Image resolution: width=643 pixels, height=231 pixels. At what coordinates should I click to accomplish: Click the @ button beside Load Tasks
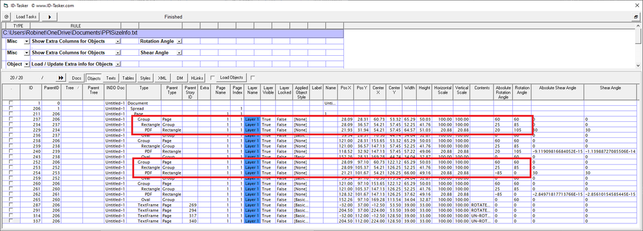coord(6,17)
